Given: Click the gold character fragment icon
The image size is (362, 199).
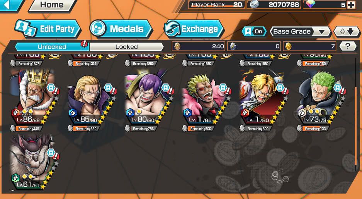Looking at the screenshot, I should point(288,46).
